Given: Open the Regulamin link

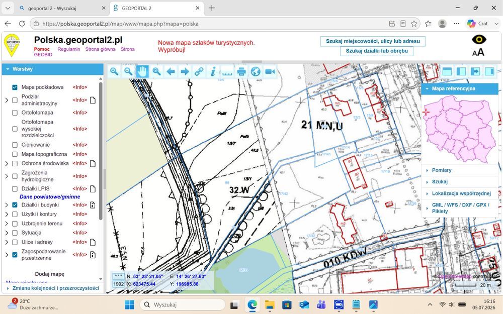Looking at the screenshot, I should pyautogui.click(x=68, y=49).
